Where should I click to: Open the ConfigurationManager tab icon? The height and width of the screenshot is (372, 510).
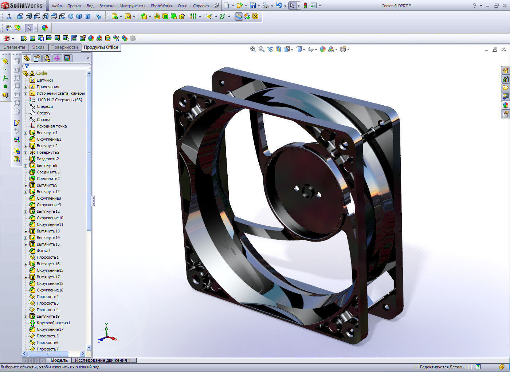pyautogui.click(x=47, y=58)
